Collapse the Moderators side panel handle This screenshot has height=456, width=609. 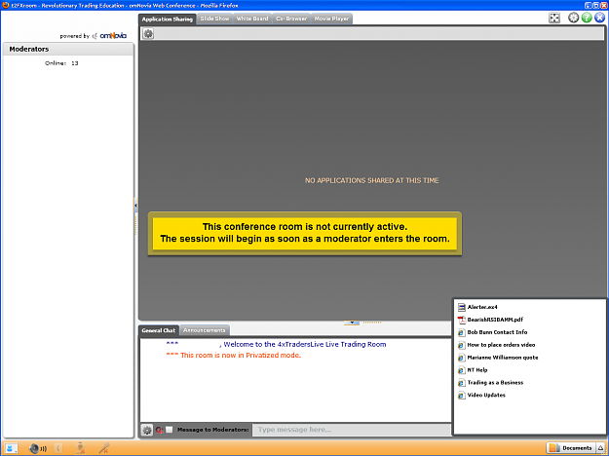(x=135, y=205)
